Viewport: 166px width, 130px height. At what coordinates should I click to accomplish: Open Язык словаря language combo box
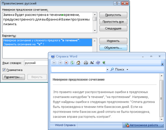(36, 63)
